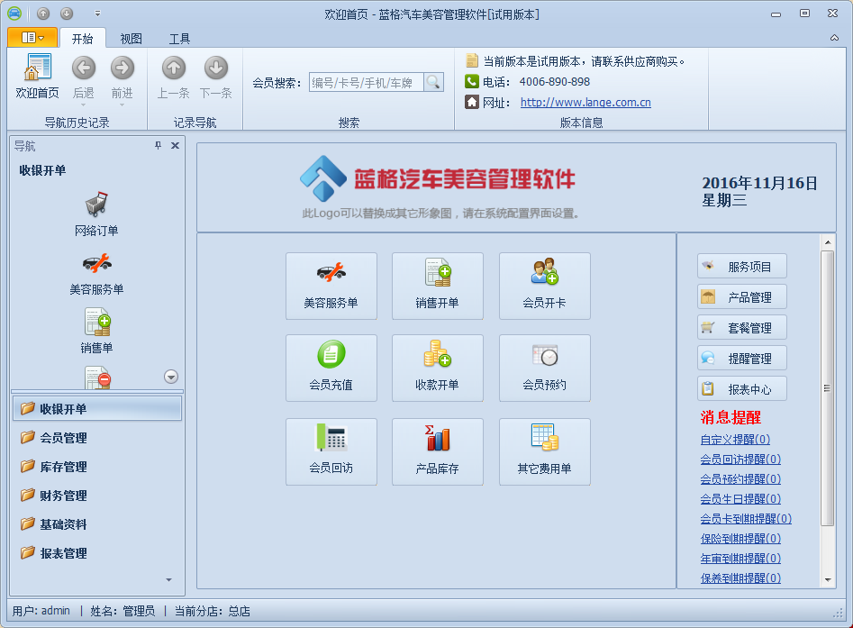853x628 pixels.
Task: Open 销售单 in the navigation panel
Action: pyautogui.click(x=96, y=331)
